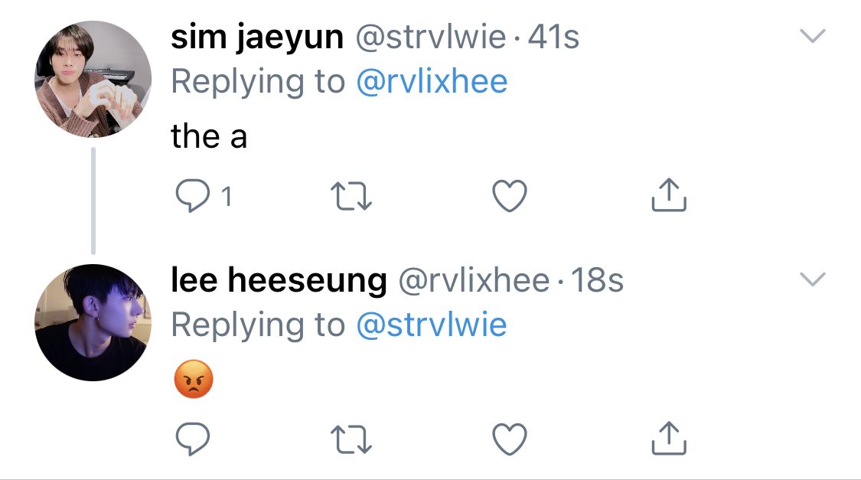Share sim jaeyun's tweet
The height and width of the screenshot is (480, 861).
point(669,194)
